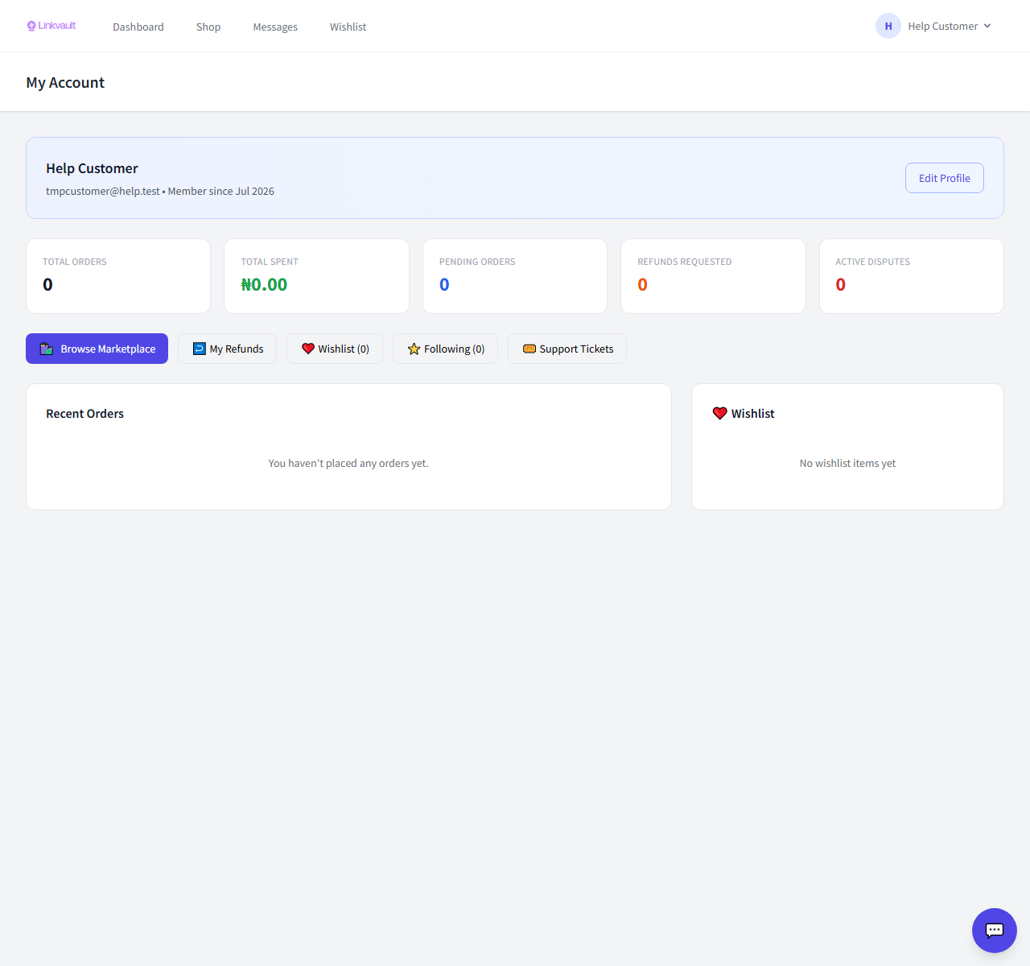Open Support Tickets
This screenshot has width=1030, height=966.
click(x=567, y=349)
